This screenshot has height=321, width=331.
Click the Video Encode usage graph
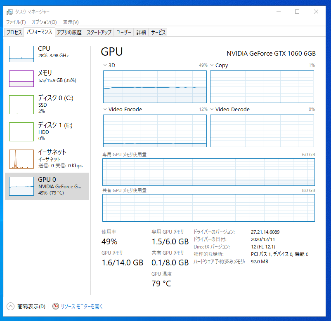(155, 131)
